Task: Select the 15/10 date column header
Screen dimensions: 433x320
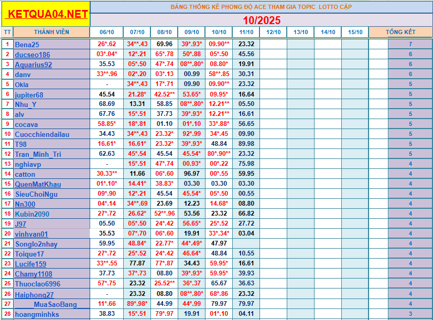Action: pos(355,32)
